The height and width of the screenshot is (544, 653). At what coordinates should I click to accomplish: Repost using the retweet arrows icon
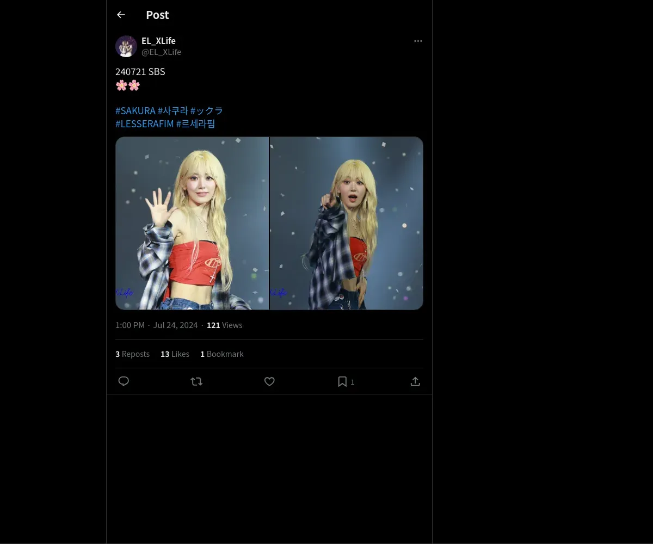point(196,381)
